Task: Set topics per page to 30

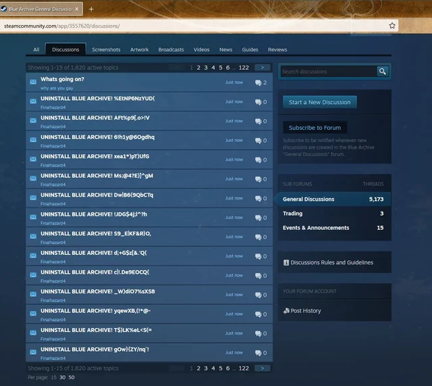Action: click(x=63, y=377)
